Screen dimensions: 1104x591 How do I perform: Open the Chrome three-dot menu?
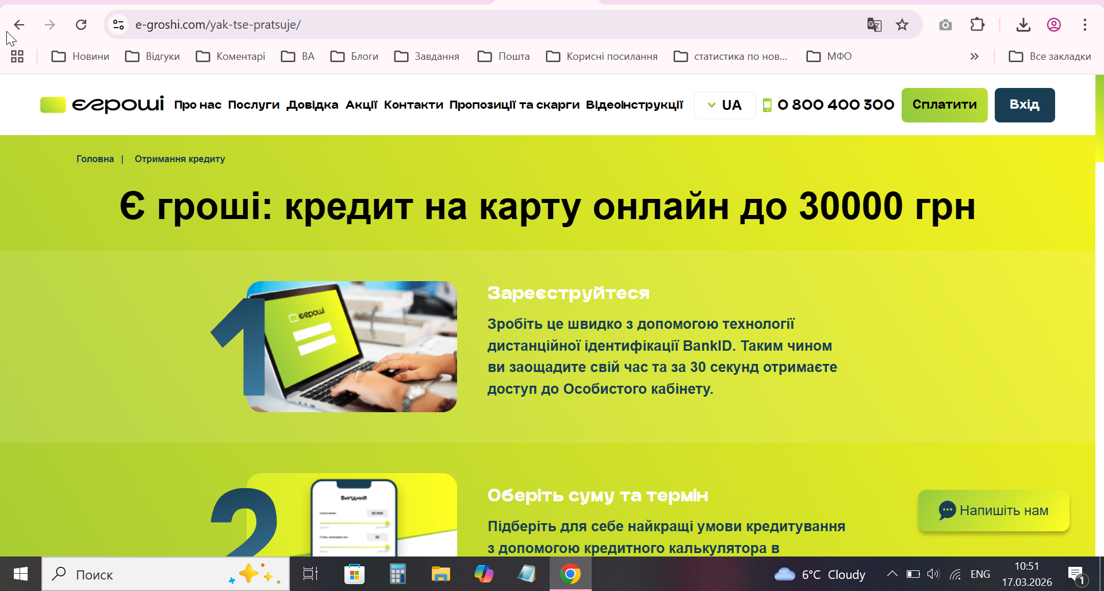(x=1085, y=25)
